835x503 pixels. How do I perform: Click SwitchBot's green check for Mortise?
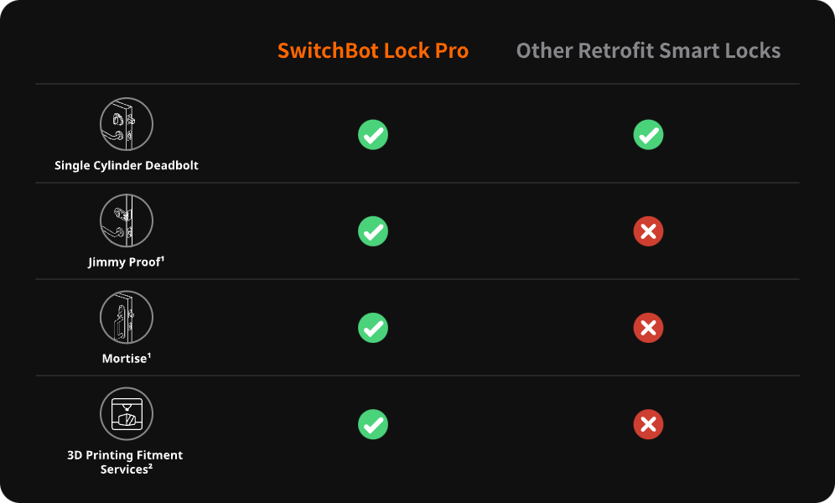pos(373,327)
